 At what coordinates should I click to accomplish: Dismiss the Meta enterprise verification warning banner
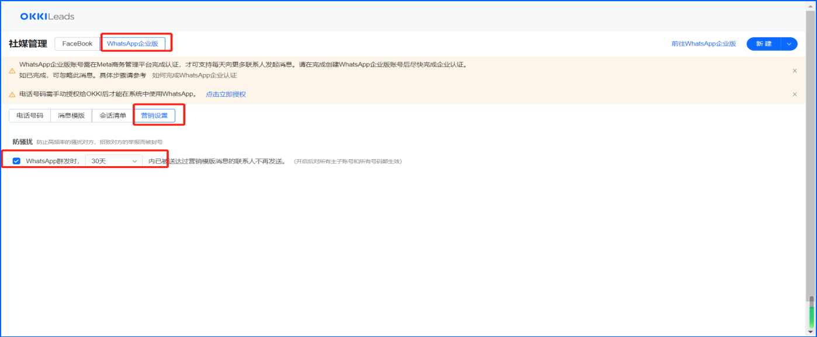coord(795,71)
